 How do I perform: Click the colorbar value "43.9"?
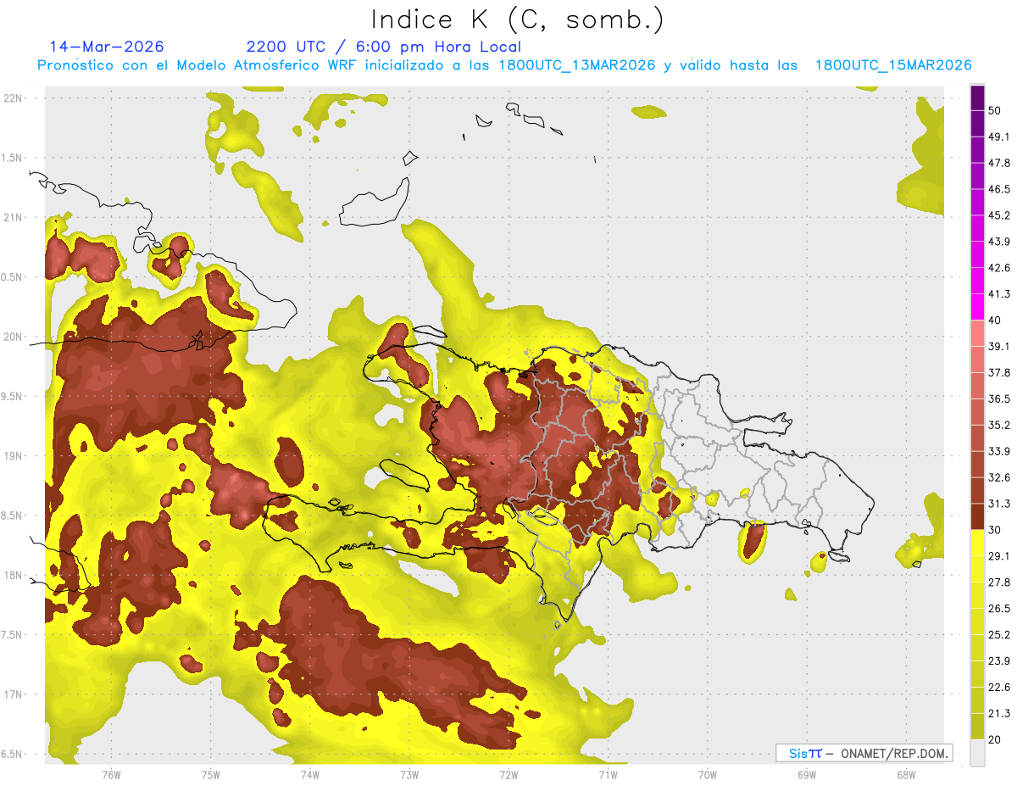pyautogui.click(x=999, y=242)
